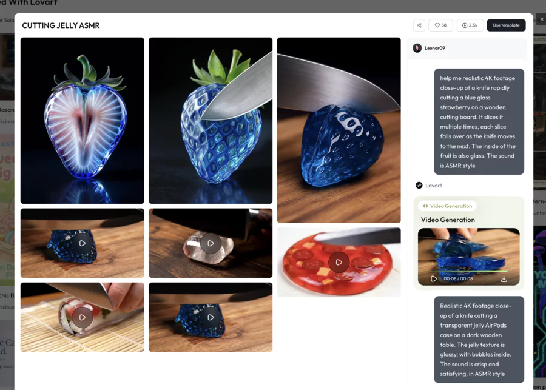Image resolution: width=546 pixels, height=390 pixels.
Task: Like the template with heart button
Action: (x=440, y=25)
